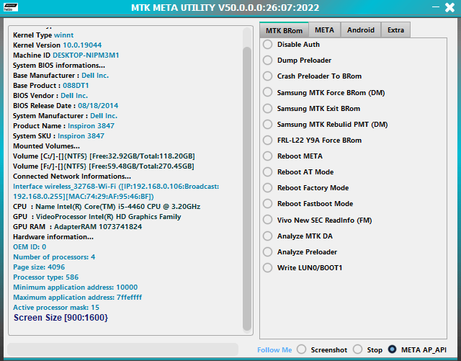Click the Minimum application address: 10000 line
The image size is (461, 361).
pyautogui.click(x=75, y=288)
